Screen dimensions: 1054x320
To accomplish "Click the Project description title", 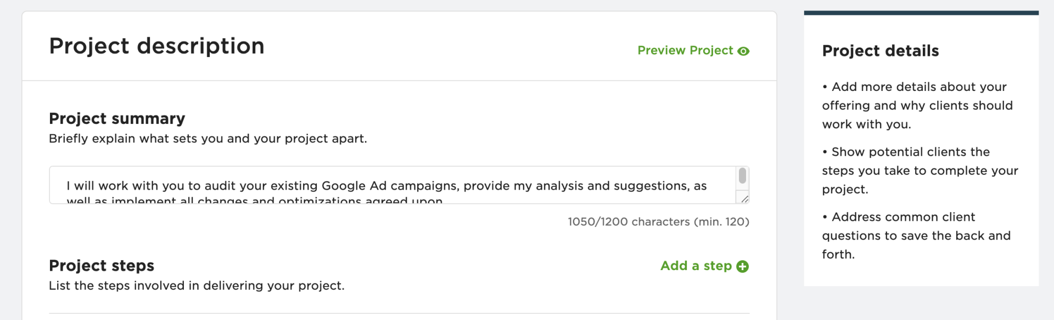I will pos(156,46).
